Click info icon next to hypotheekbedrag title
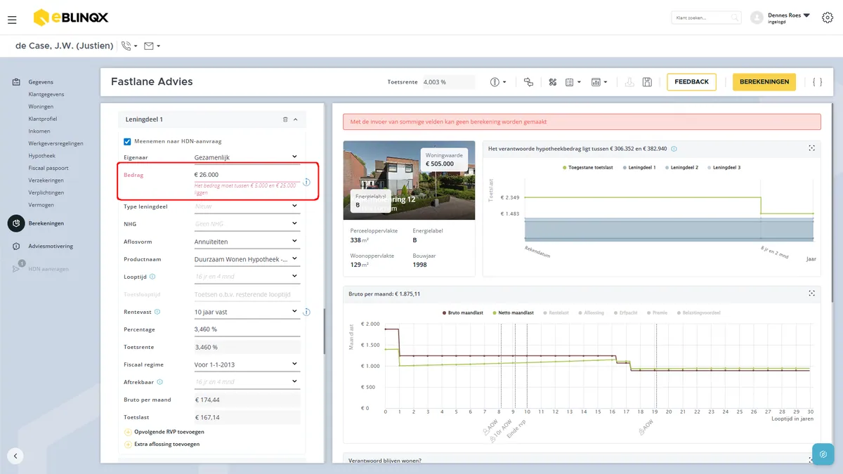 coord(674,149)
